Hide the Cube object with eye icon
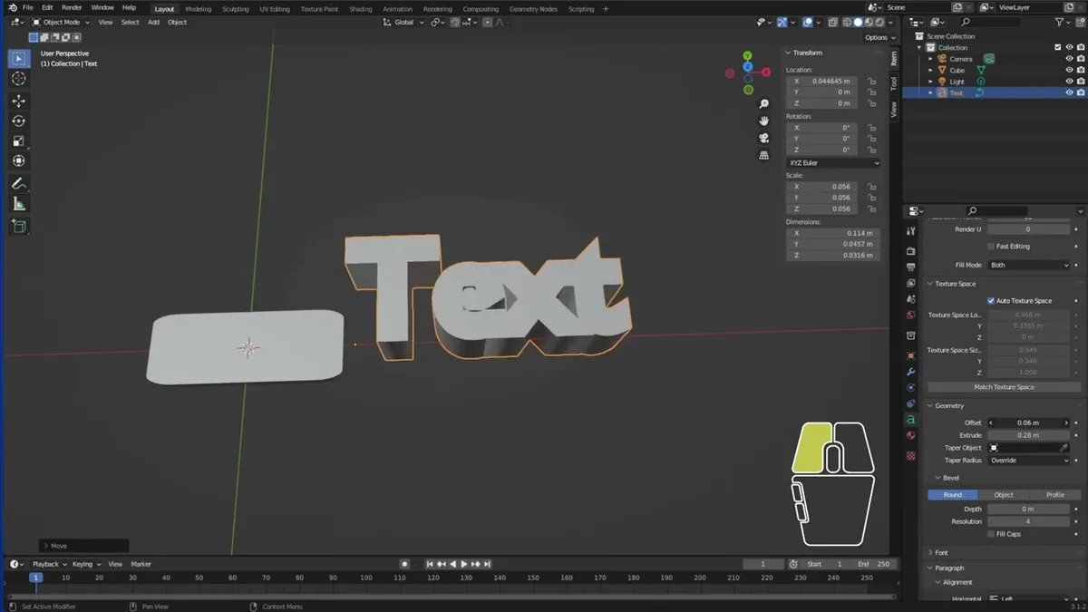Image resolution: width=1088 pixels, height=612 pixels. pyautogui.click(x=1069, y=70)
